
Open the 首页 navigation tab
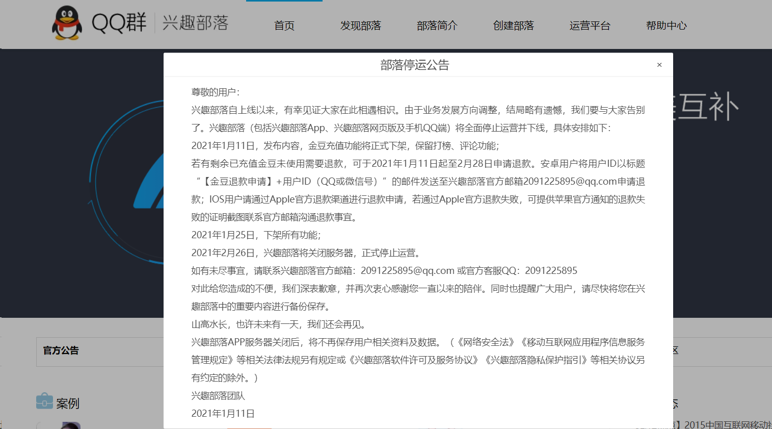click(x=284, y=26)
